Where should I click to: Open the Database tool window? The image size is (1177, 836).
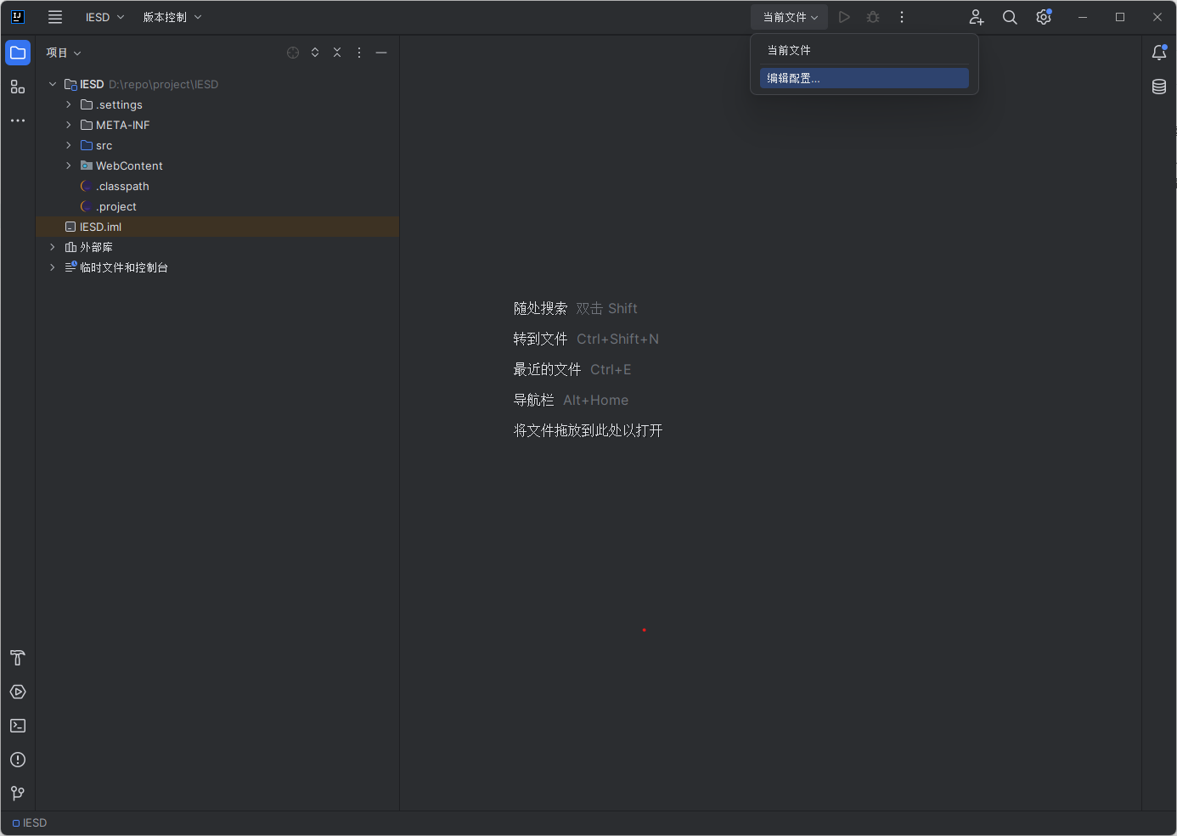click(1159, 87)
